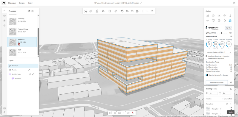The image size is (238, 117).
Task: Select the TEST copy proposal
Action: tap(22, 21)
